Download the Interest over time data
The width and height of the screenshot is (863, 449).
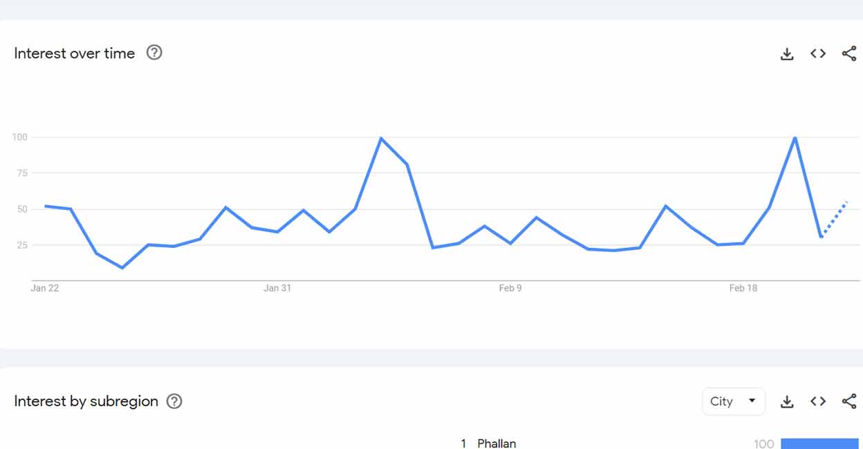pyautogui.click(x=787, y=54)
